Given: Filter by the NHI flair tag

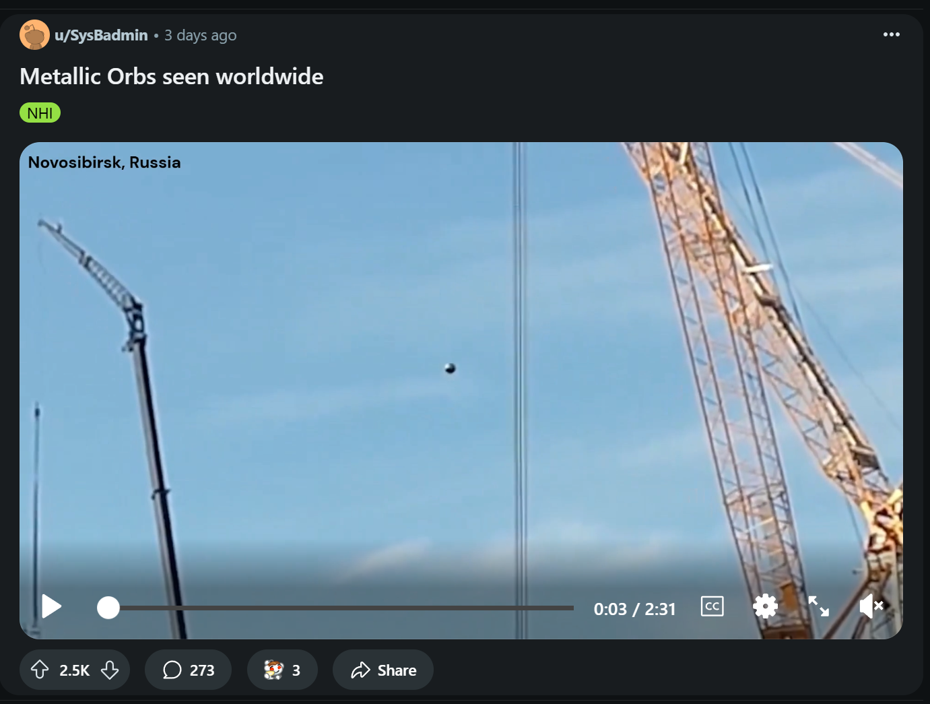Looking at the screenshot, I should pos(40,113).
